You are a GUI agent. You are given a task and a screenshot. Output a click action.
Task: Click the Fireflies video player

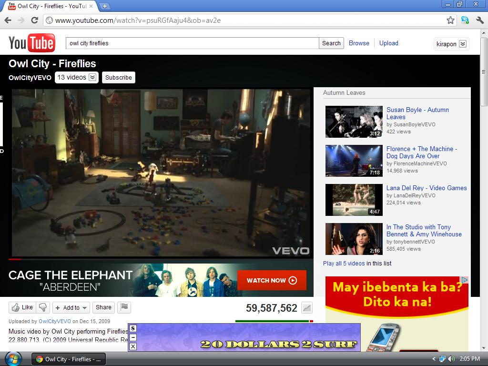[x=161, y=173]
